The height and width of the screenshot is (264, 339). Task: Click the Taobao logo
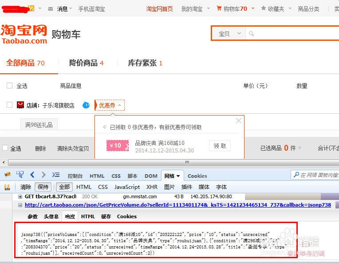[24, 34]
